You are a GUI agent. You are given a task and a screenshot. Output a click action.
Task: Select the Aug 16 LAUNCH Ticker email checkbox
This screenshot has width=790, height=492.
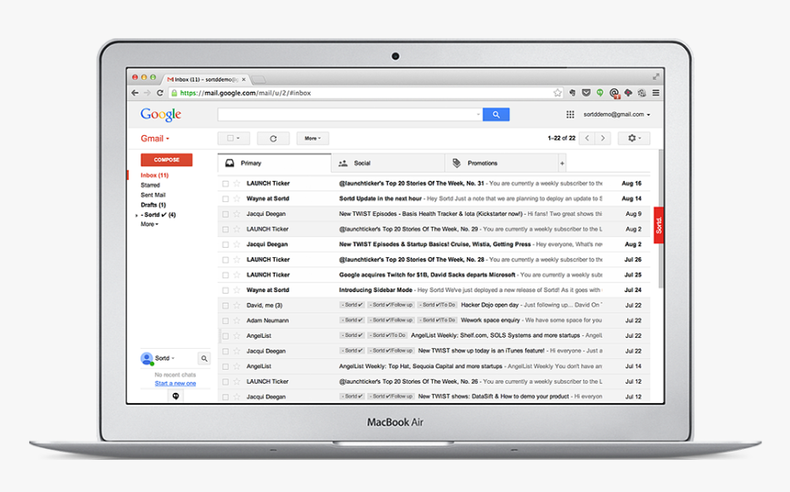[x=225, y=184]
